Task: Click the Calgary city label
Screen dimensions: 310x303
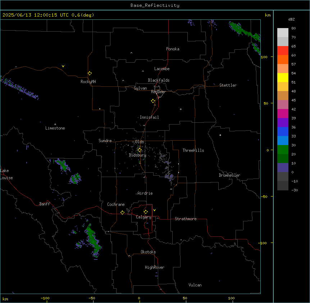Action: [143, 217]
